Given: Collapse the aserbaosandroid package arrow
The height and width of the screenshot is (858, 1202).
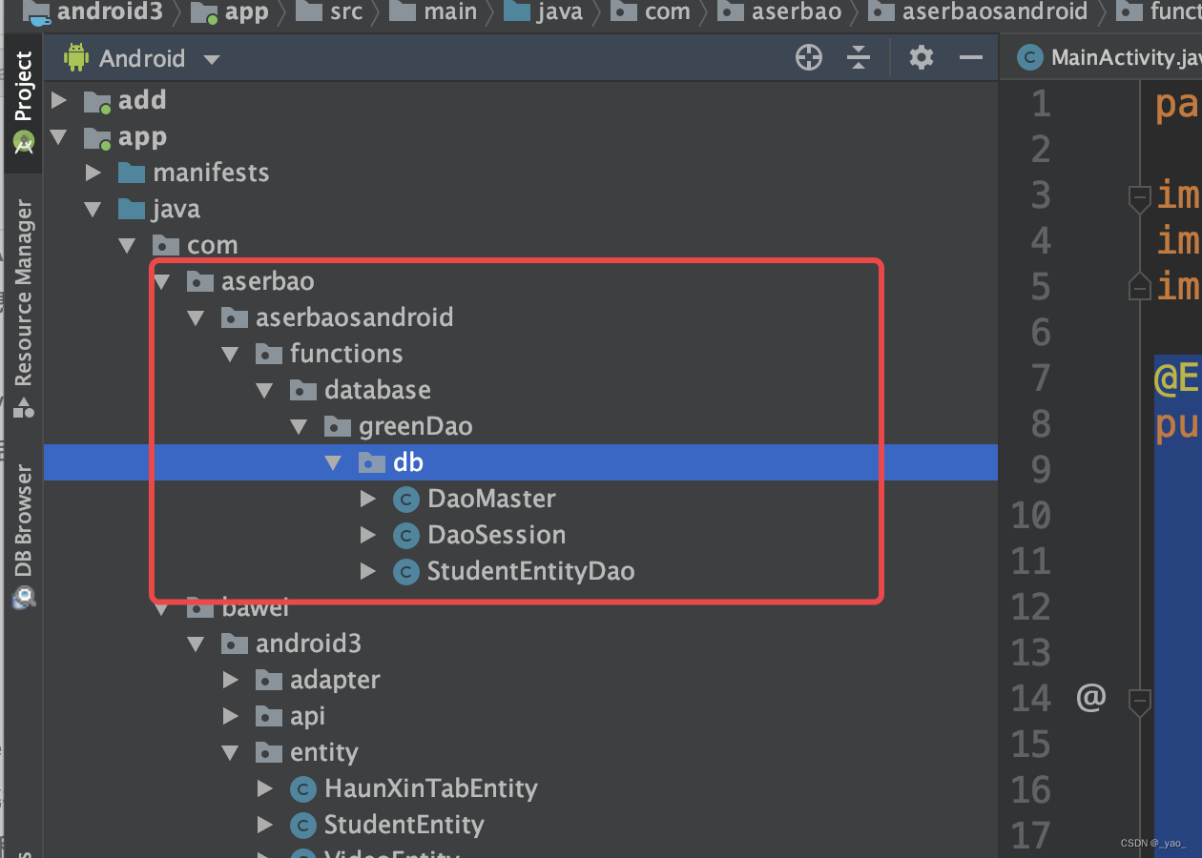Looking at the screenshot, I should [197, 317].
